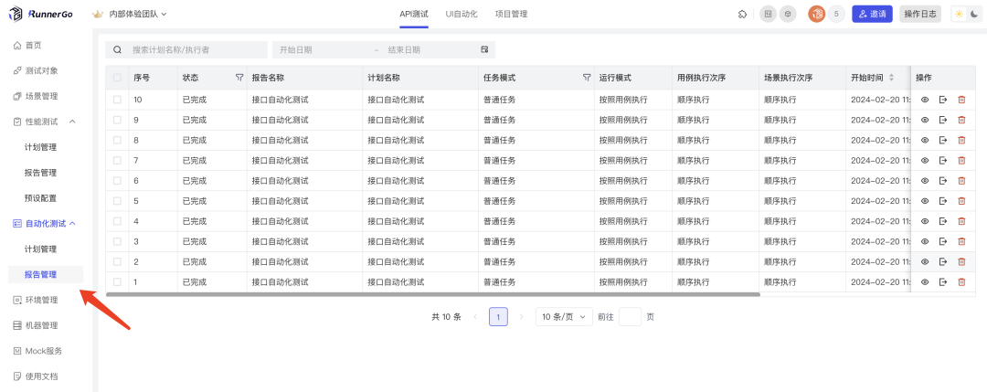This screenshot has width=987, height=392.
Task: Check the row 8 checkbox
Action: click(117, 140)
